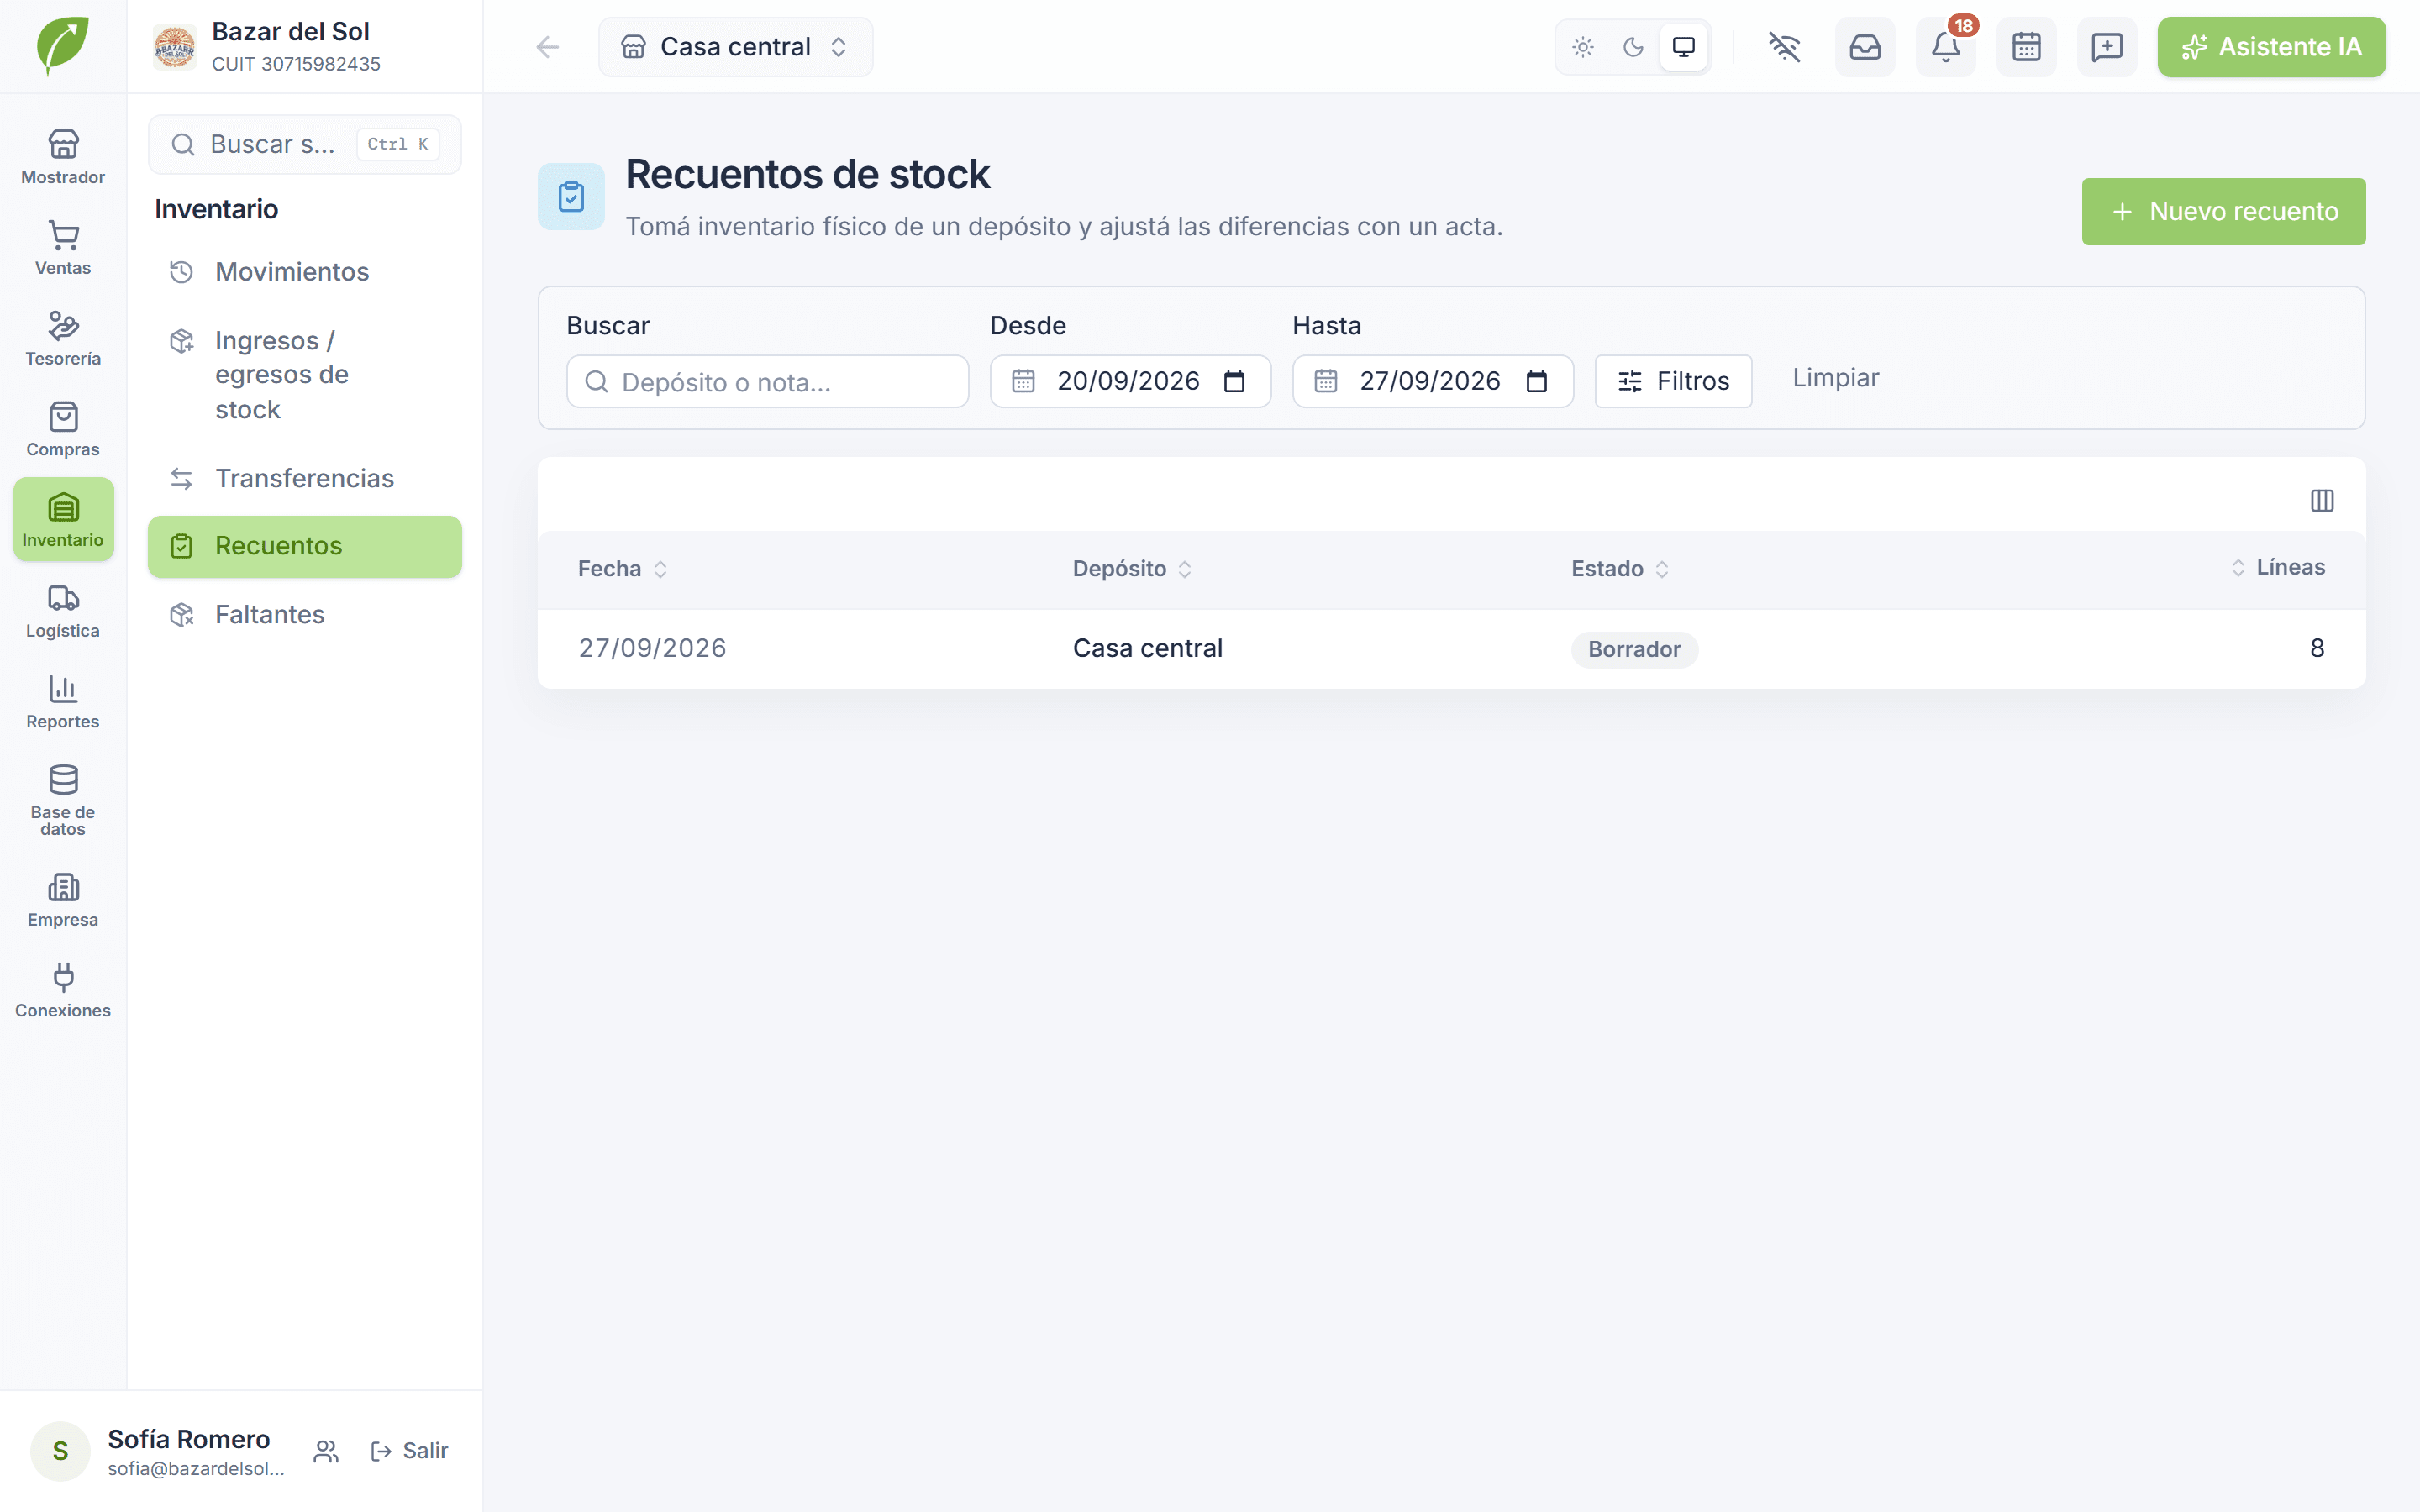Open the Desde date picker
The image size is (2420, 1512).
coord(1234,381)
